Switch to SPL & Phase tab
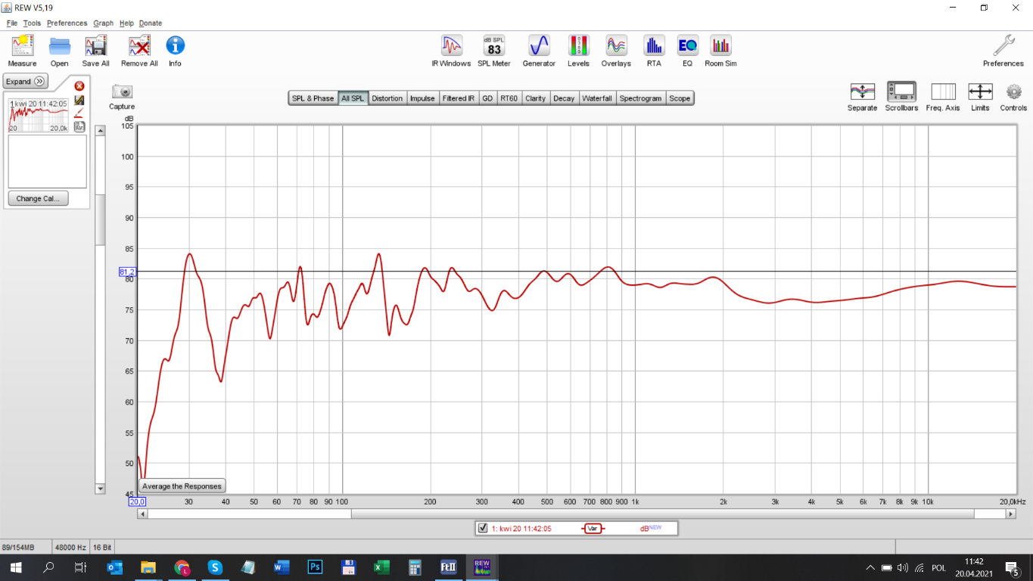The image size is (1033, 581). (x=313, y=98)
